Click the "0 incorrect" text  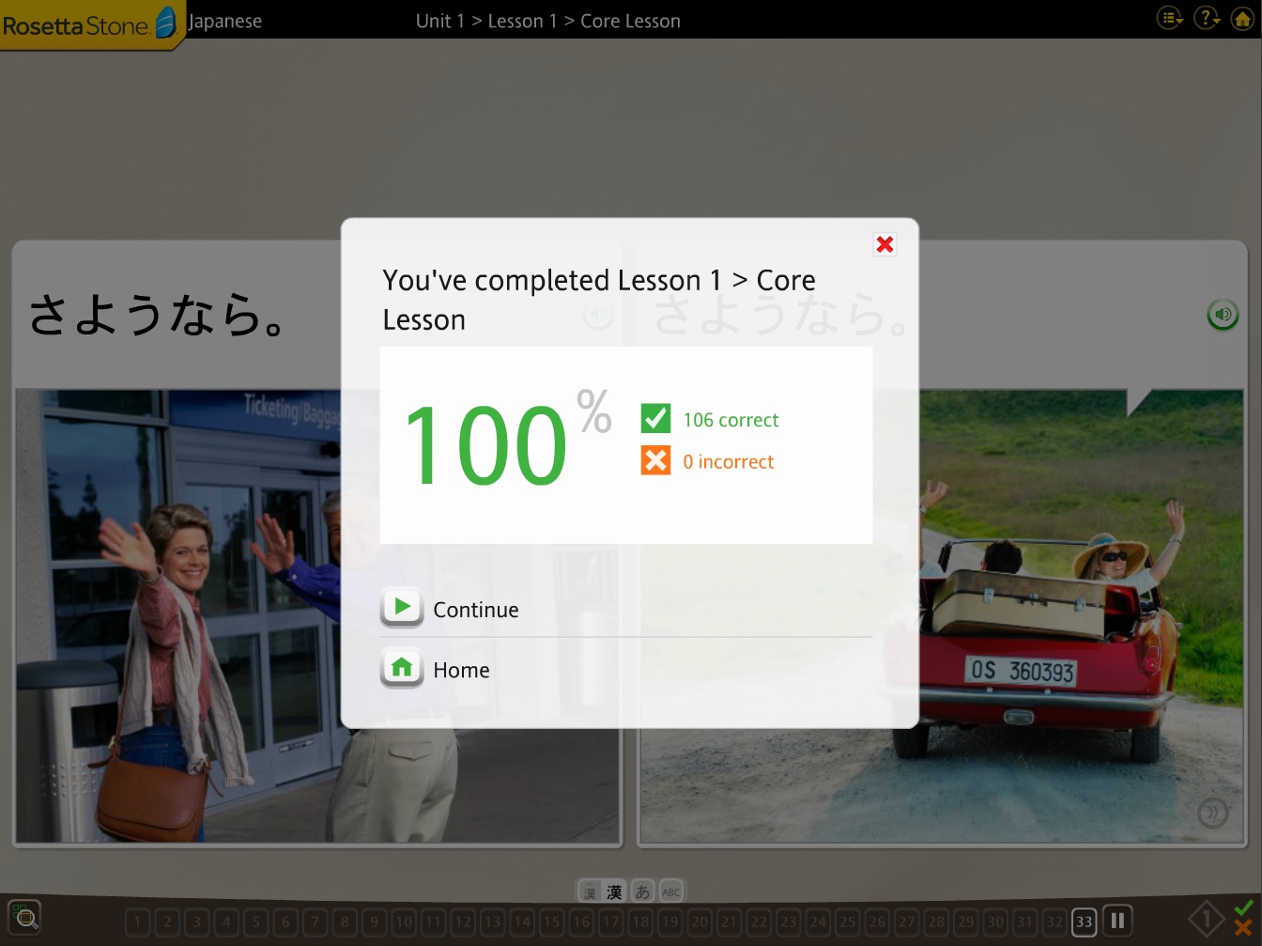(729, 461)
